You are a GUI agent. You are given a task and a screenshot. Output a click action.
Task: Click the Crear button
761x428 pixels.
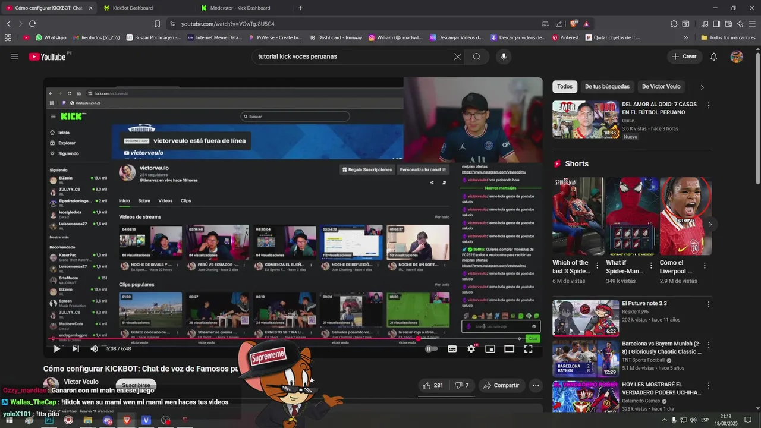684,56
